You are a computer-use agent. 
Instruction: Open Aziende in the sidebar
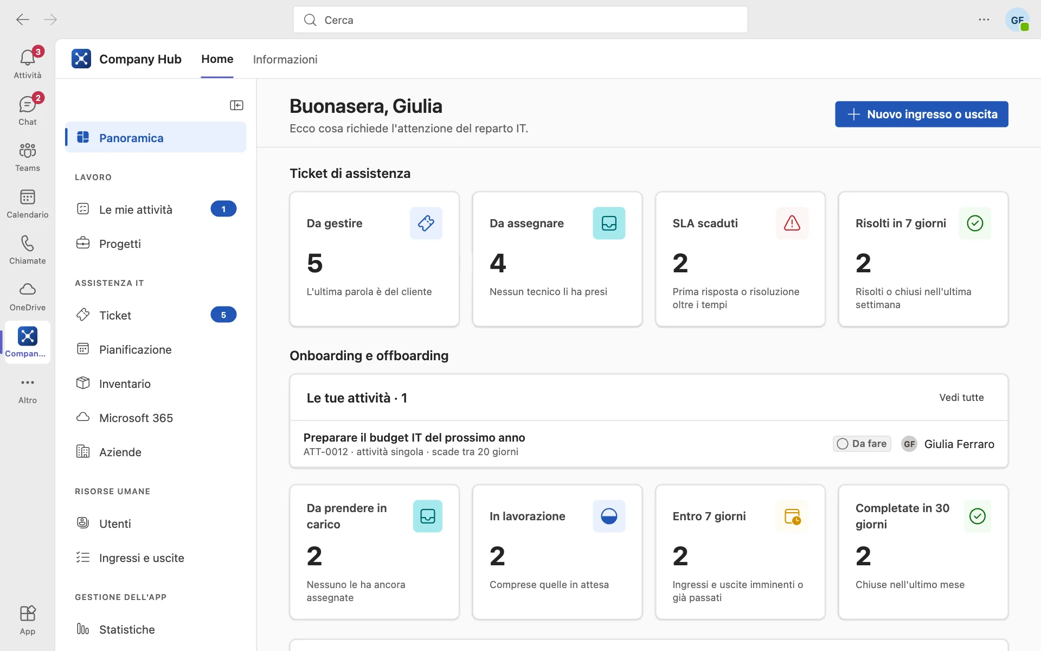point(156,452)
